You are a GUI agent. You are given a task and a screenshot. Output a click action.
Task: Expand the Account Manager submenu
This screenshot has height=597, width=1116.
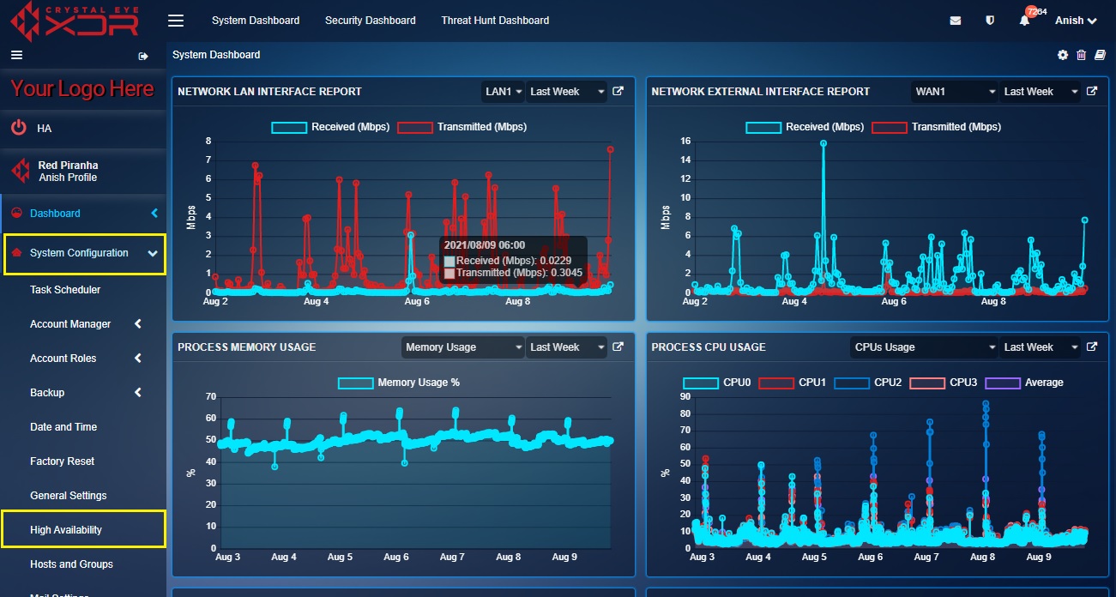pos(84,324)
